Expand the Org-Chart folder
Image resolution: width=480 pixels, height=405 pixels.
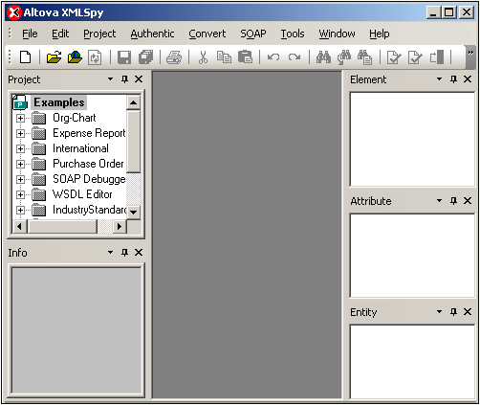tap(20, 118)
